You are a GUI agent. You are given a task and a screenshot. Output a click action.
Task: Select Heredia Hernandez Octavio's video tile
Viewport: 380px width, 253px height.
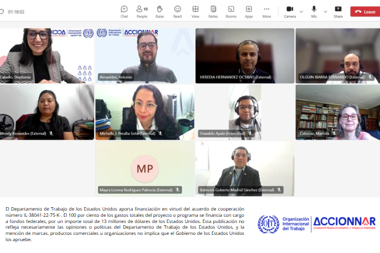click(x=245, y=56)
